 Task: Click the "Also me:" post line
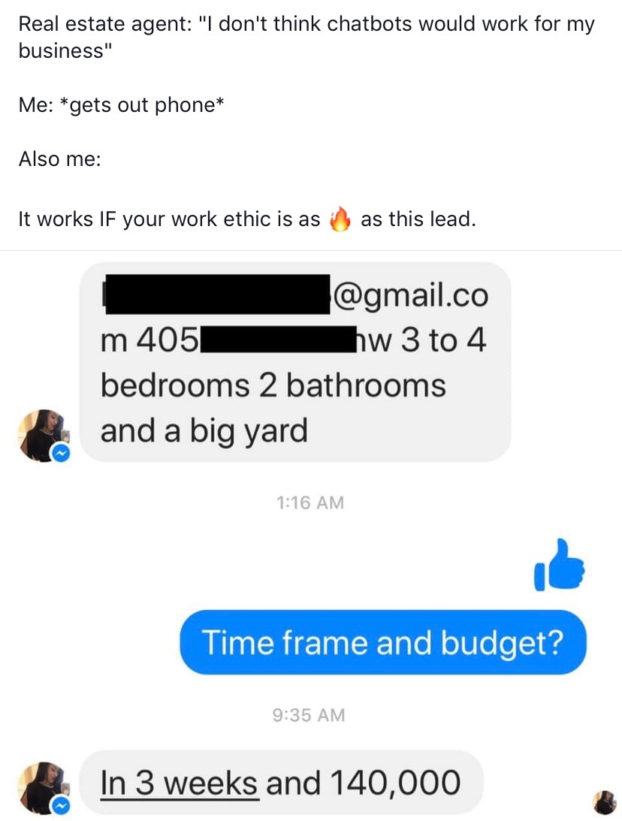[x=59, y=158]
